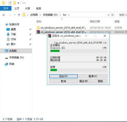This screenshot has width=127, height=122.
Task: Click the overall 进度 progress bar
Action: coord(78,70)
